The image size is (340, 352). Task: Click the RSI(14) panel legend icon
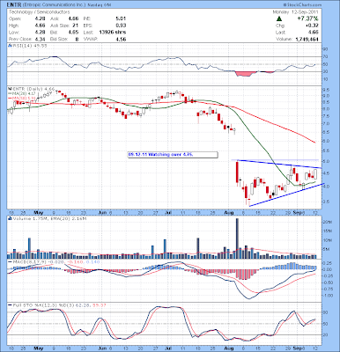click(10, 46)
